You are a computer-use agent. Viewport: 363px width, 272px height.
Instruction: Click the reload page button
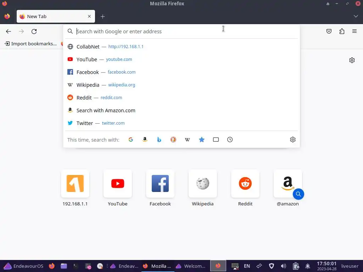(x=34, y=32)
